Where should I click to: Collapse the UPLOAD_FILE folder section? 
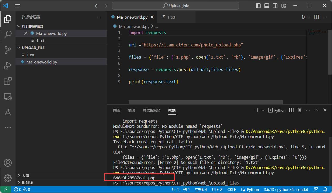pyautogui.click(x=19, y=48)
